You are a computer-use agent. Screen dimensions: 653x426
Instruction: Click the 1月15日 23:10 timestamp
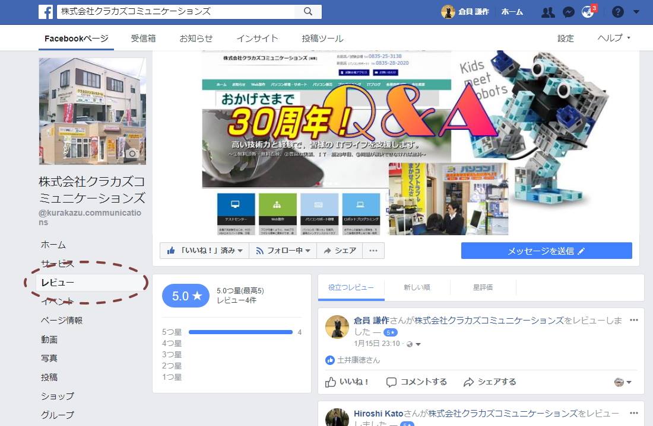[x=377, y=344]
